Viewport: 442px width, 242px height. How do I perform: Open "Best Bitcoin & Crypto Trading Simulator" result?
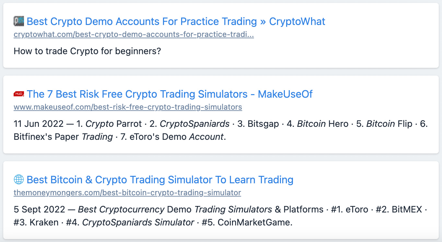[x=160, y=179]
